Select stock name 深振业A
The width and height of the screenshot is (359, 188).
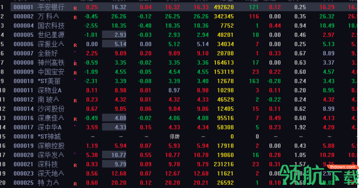pyautogui.click(x=51, y=44)
